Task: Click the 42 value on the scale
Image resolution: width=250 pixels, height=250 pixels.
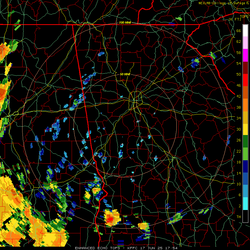Action: tap(239, 96)
